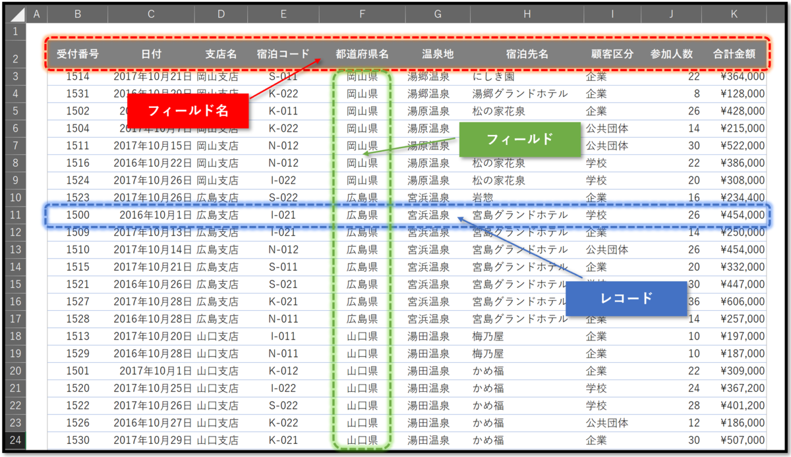Select the 合計金額 header cell
The height and width of the screenshot is (457, 791).
coord(734,55)
